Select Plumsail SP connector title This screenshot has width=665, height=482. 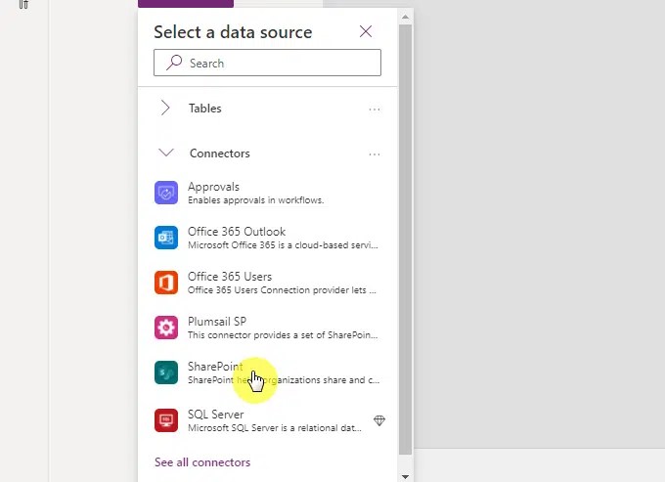[x=217, y=322]
